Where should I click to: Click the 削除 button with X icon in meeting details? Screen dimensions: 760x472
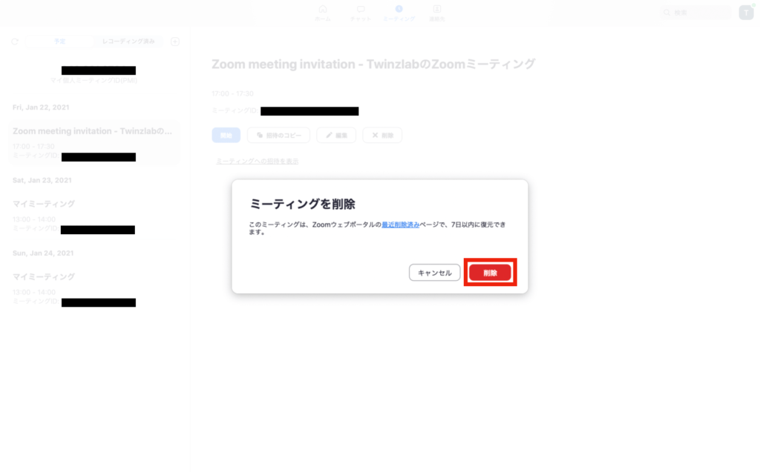[x=382, y=136]
